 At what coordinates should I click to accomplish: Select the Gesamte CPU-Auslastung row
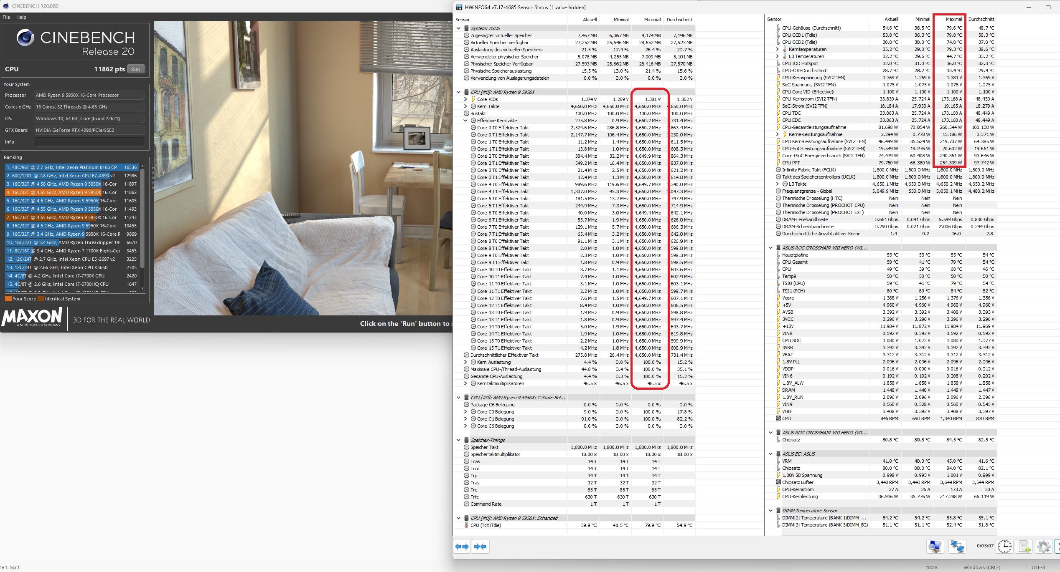coord(574,376)
